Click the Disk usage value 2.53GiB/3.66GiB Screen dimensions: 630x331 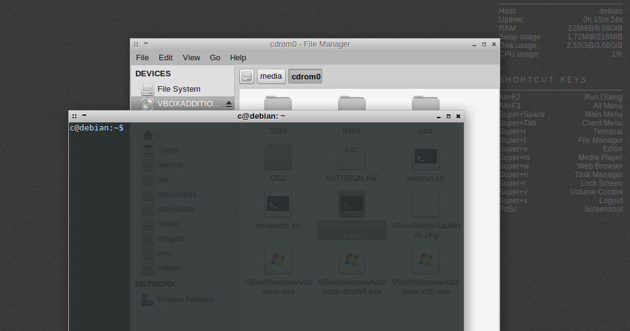pyautogui.click(x=595, y=46)
